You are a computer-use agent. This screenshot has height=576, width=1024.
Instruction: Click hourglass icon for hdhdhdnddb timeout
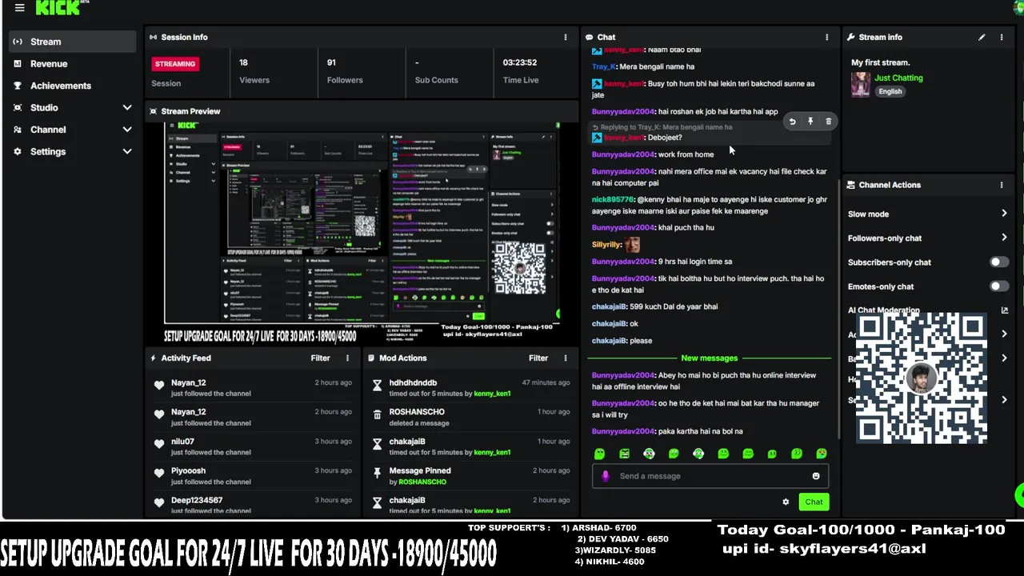point(377,386)
